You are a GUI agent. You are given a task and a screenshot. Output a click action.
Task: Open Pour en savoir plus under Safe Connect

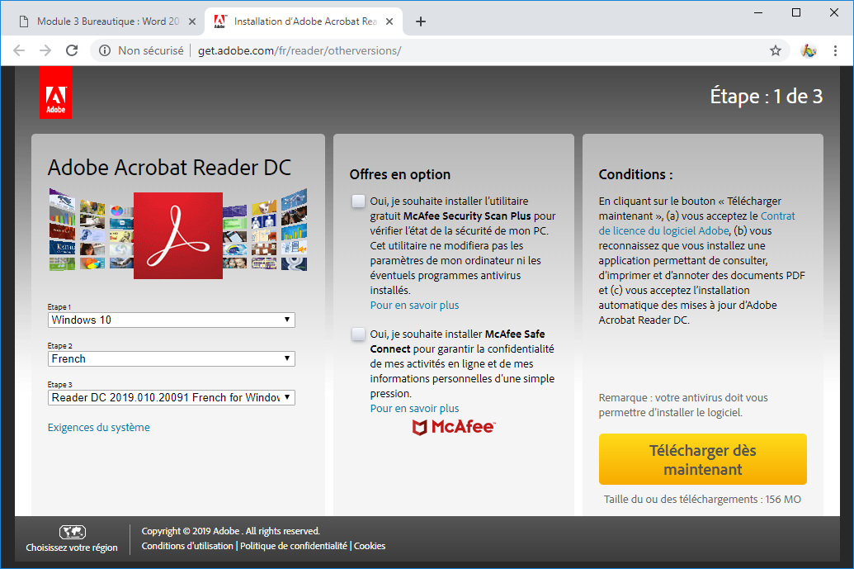pyautogui.click(x=414, y=408)
